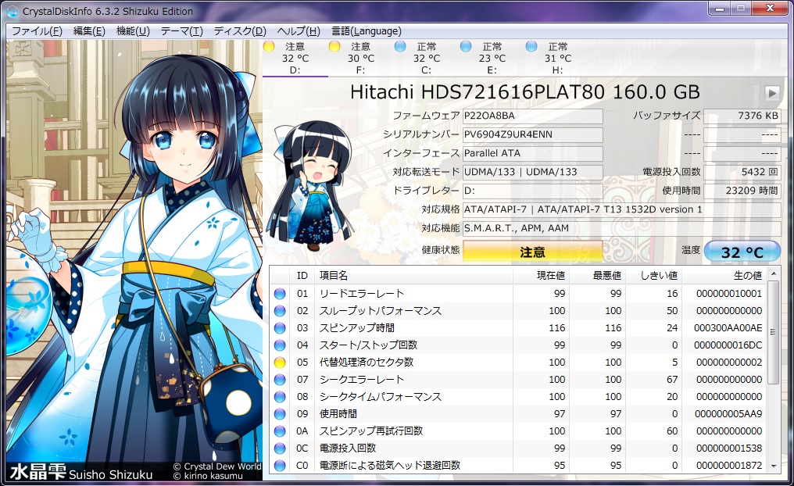The image size is (794, 486).
Task: Click the SMART list scroll down arrow
Action: (x=773, y=466)
